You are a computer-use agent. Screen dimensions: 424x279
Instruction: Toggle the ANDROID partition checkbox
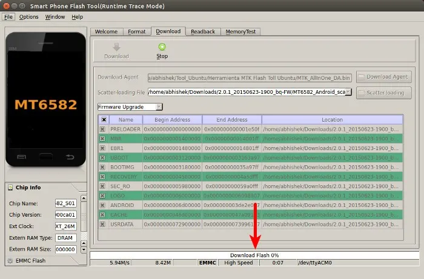[x=103, y=205]
